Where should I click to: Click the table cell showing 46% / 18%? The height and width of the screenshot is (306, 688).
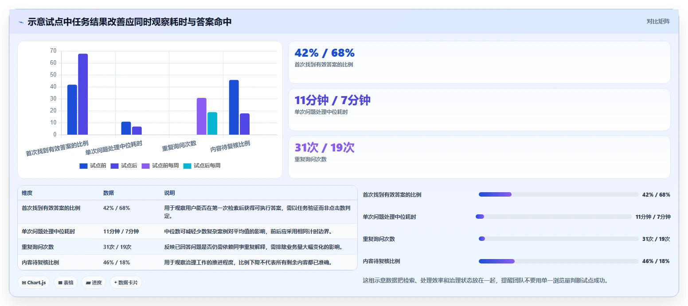click(x=117, y=262)
